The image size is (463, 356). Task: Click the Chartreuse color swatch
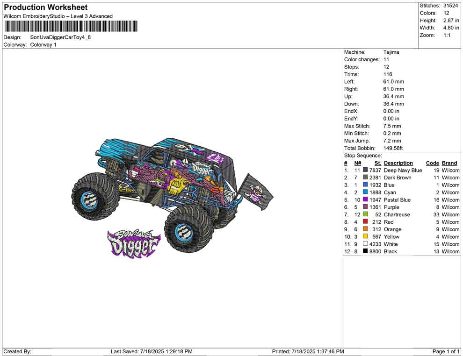coord(365,214)
